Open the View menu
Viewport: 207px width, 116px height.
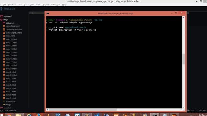click(26, 5)
